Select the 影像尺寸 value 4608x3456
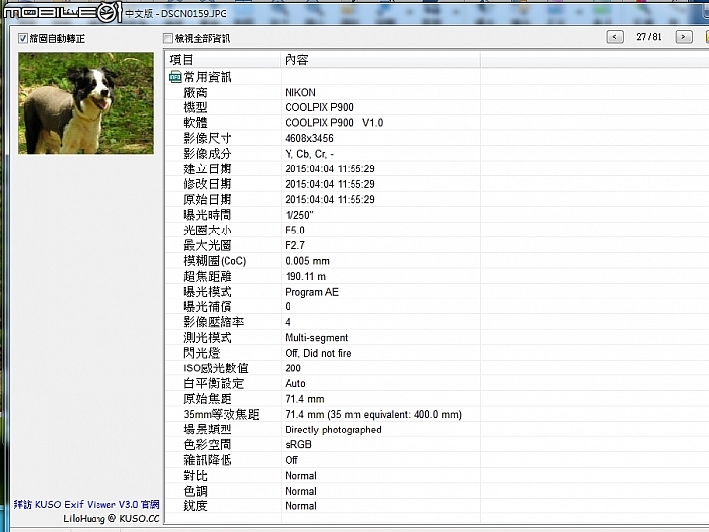Image resolution: width=709 pixels, height=532 pixels. coord(309,139)
